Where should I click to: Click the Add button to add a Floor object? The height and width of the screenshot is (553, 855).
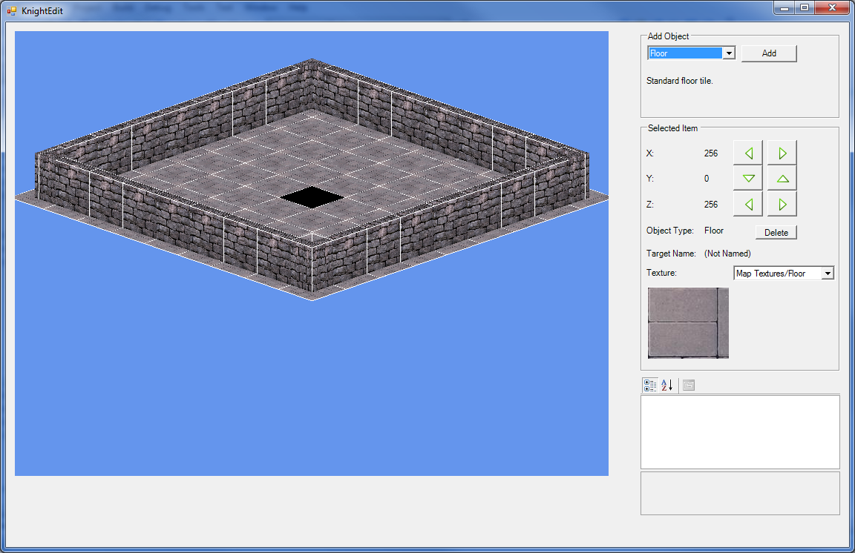[x=769, y=53]
